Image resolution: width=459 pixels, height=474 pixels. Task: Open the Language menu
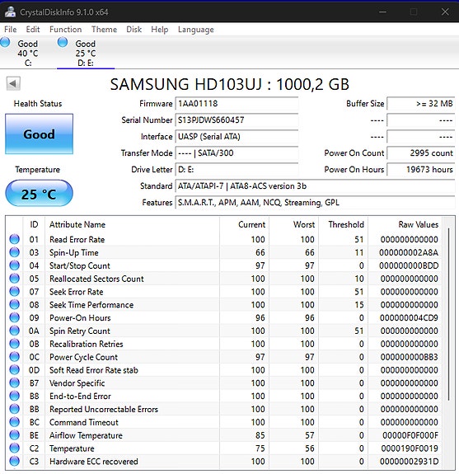point(196,30)
